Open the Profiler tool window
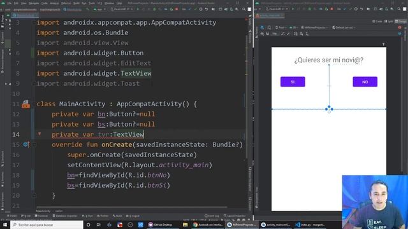Screen dimensions: 408x229 (x=103, y=216)
